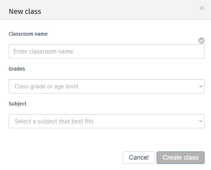Screen dimensions: 211x170
Task: Click the Subject field label
Action: coord(18,104)
